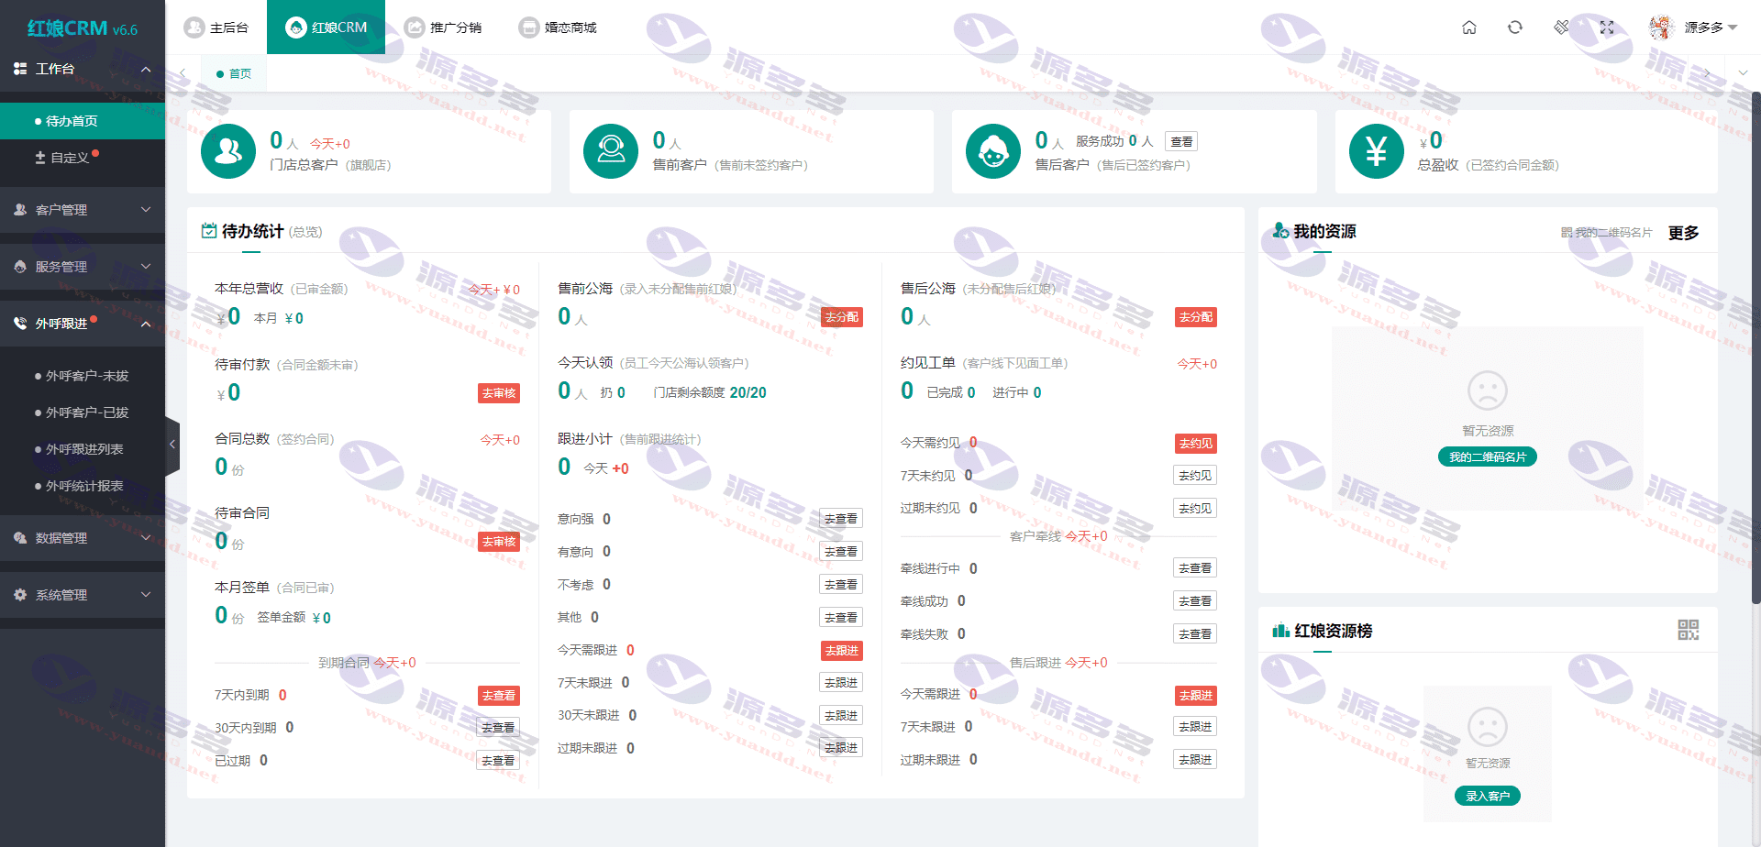Open 我的二维码名片 link in header
This screenshot has width=1761, height=847.
(x=1607, y=233)
